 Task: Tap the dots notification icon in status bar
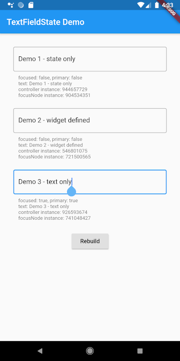(x=10, y=5)
